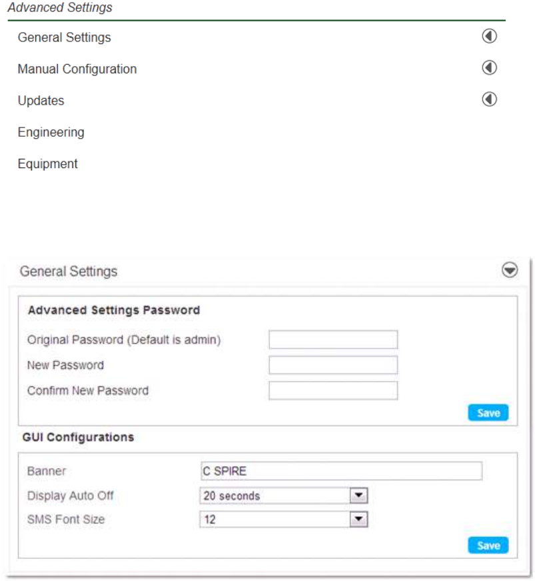
Task: Go to the Engineering section
Action: [x=51, y=132]
